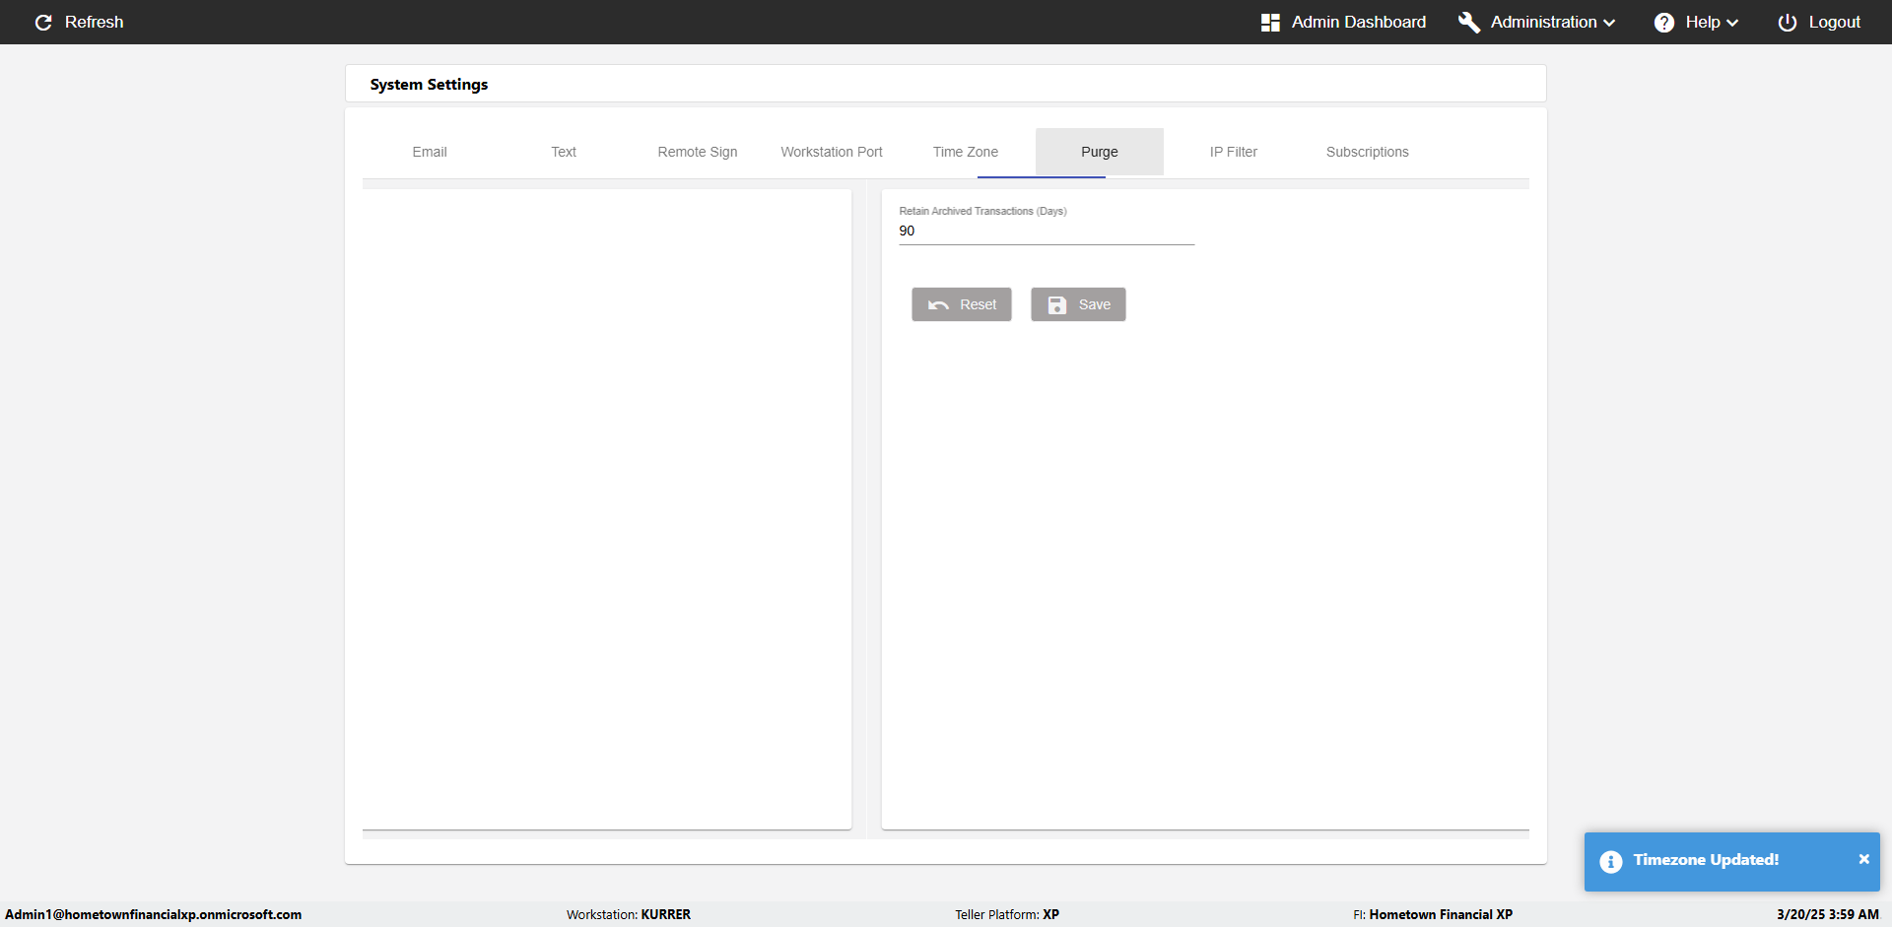
Task: Click the Admin Dashboard grid icon
Action: point(1270,23)
